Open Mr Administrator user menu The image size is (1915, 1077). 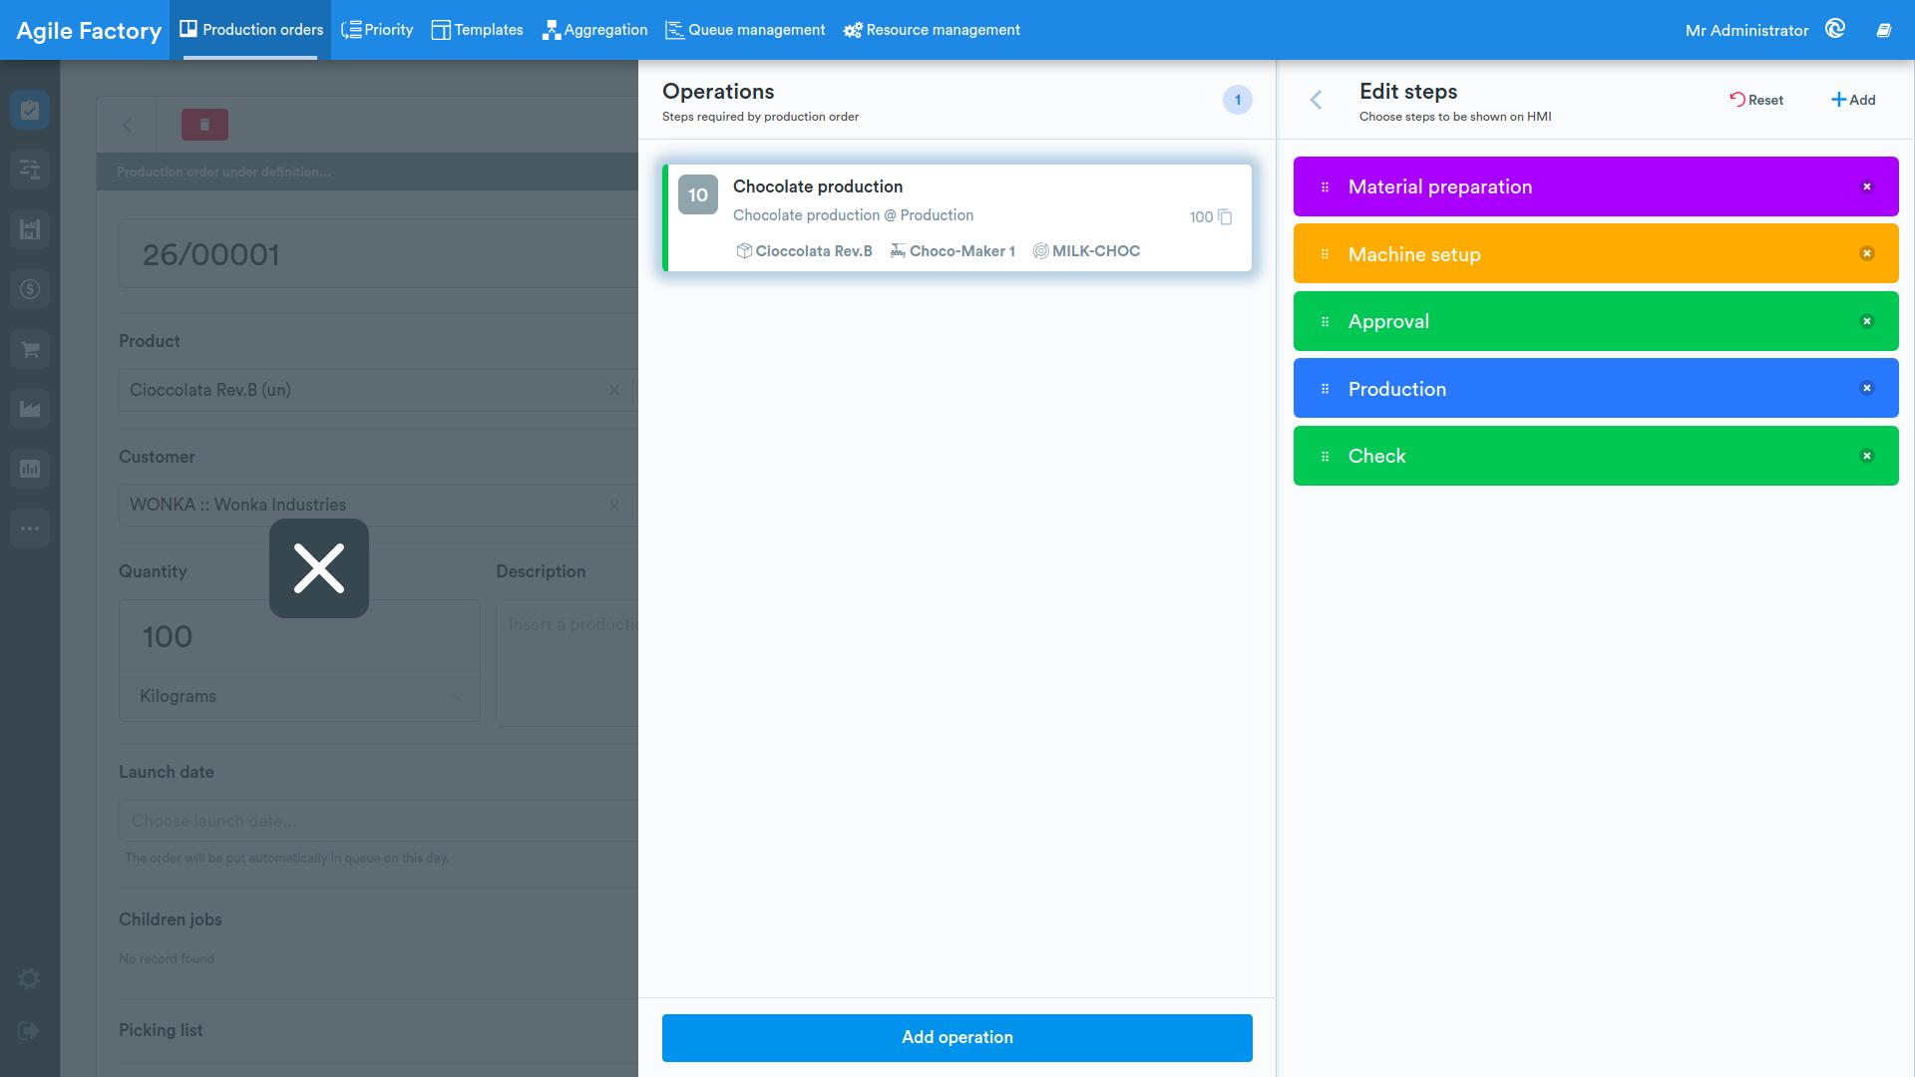1746,30
